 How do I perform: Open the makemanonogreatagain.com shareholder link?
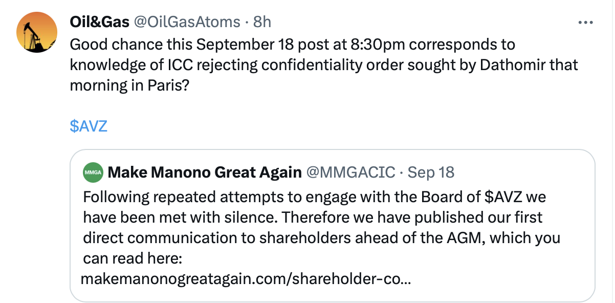[x=248, y=279]
